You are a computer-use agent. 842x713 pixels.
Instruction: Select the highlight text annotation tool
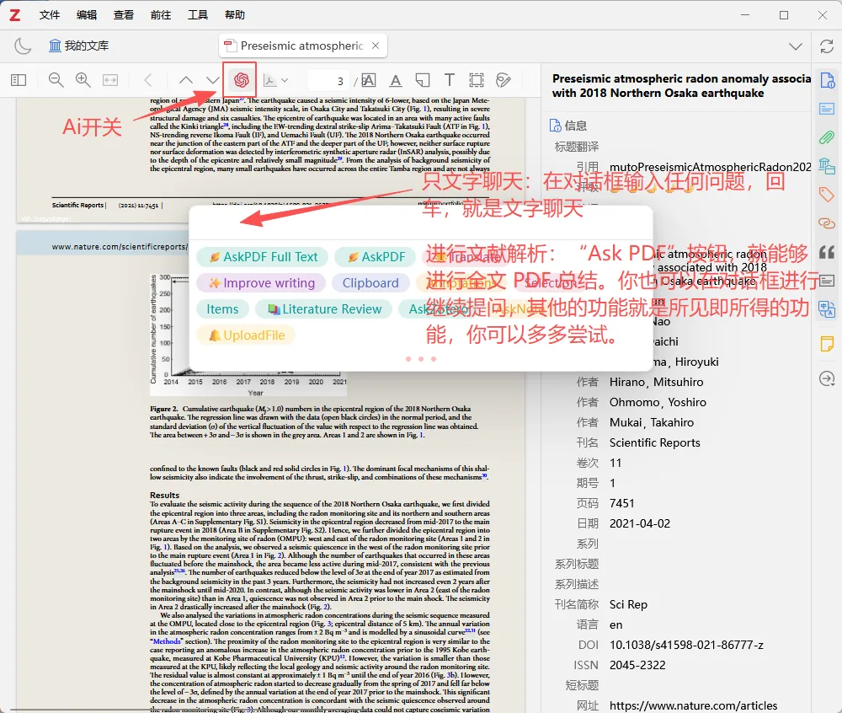pos(368,80)
